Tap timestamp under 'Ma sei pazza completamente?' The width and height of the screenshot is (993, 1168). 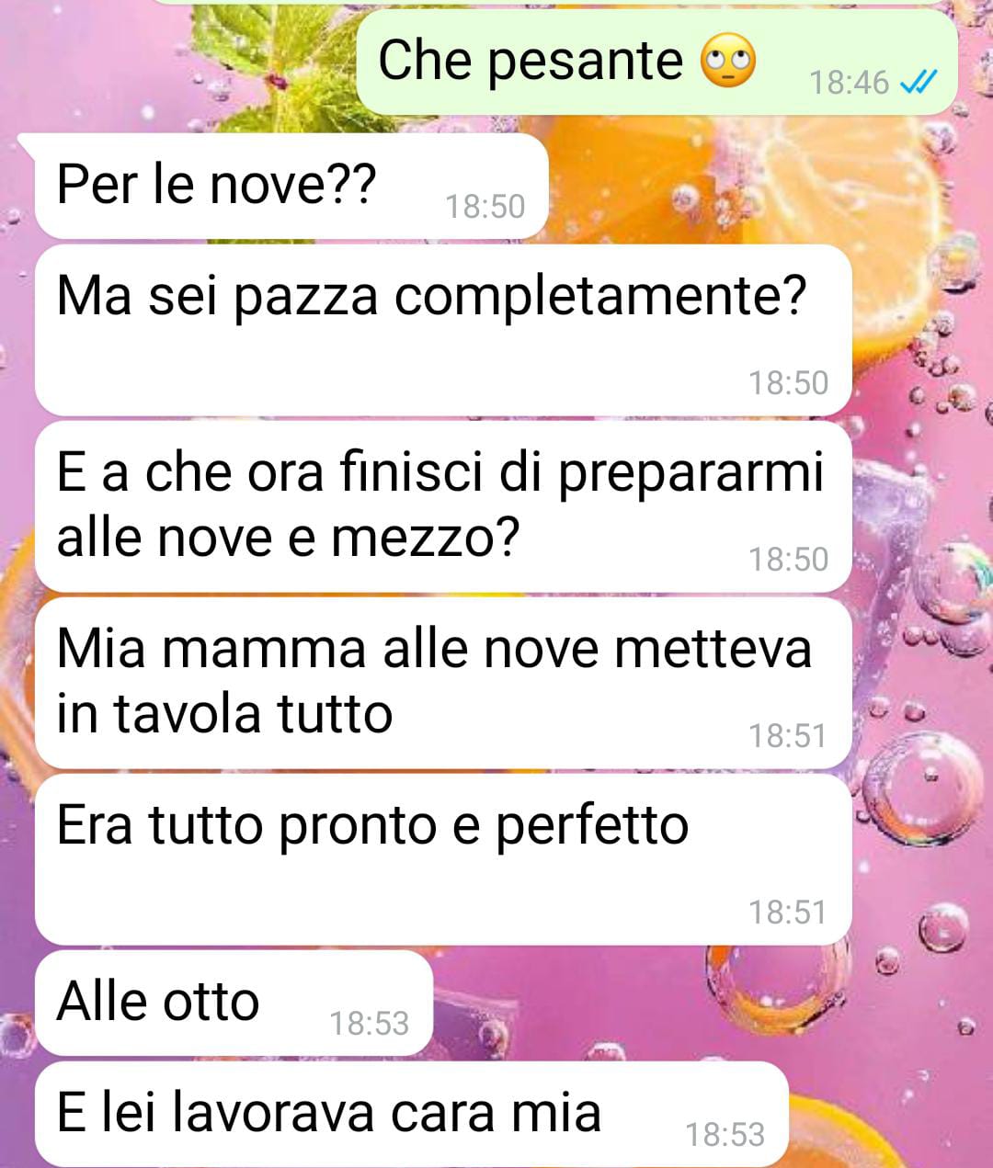point(788,383)
